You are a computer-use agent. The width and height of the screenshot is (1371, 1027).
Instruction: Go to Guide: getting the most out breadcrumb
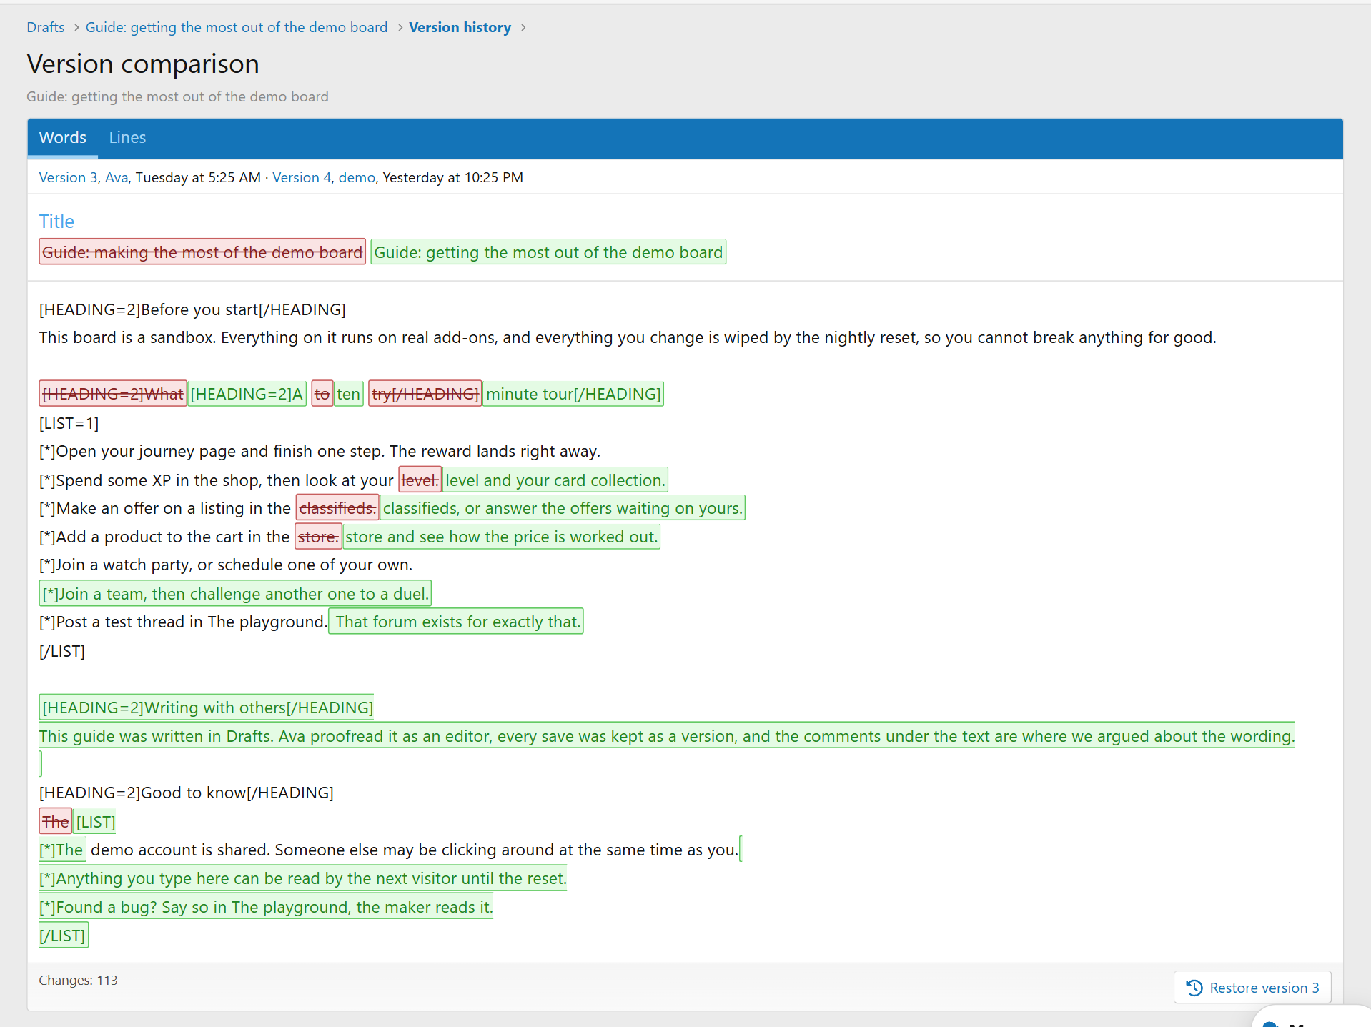tap(237, 27)
